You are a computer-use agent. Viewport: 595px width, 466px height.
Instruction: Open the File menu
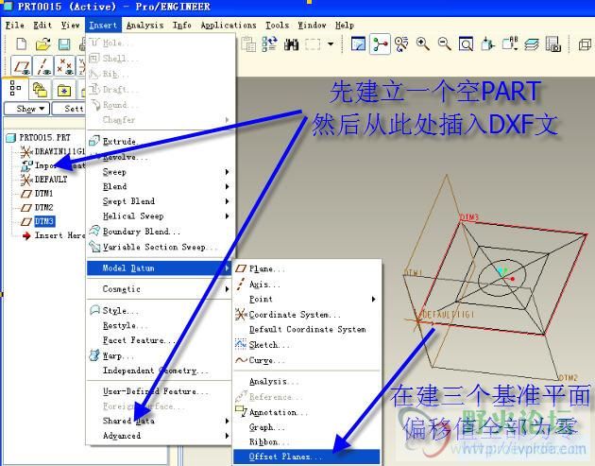point(15,26)
